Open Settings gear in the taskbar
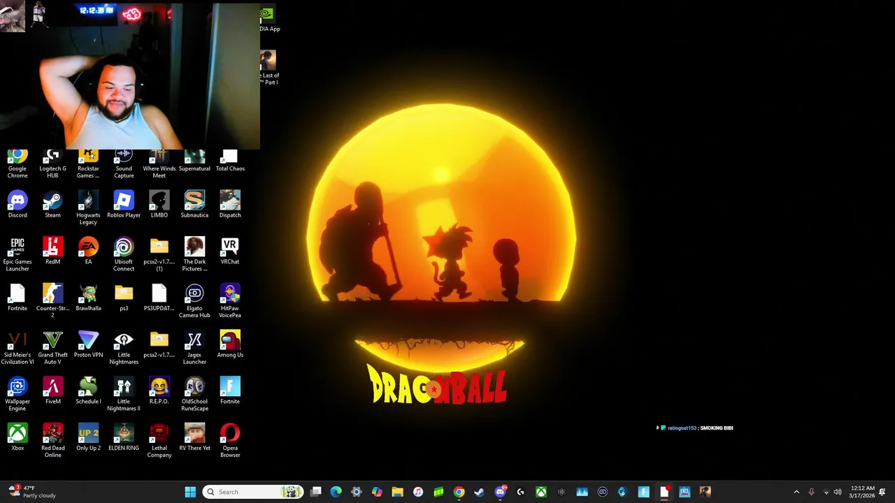This screenshot has width=895, height=503. click(357, 492)
